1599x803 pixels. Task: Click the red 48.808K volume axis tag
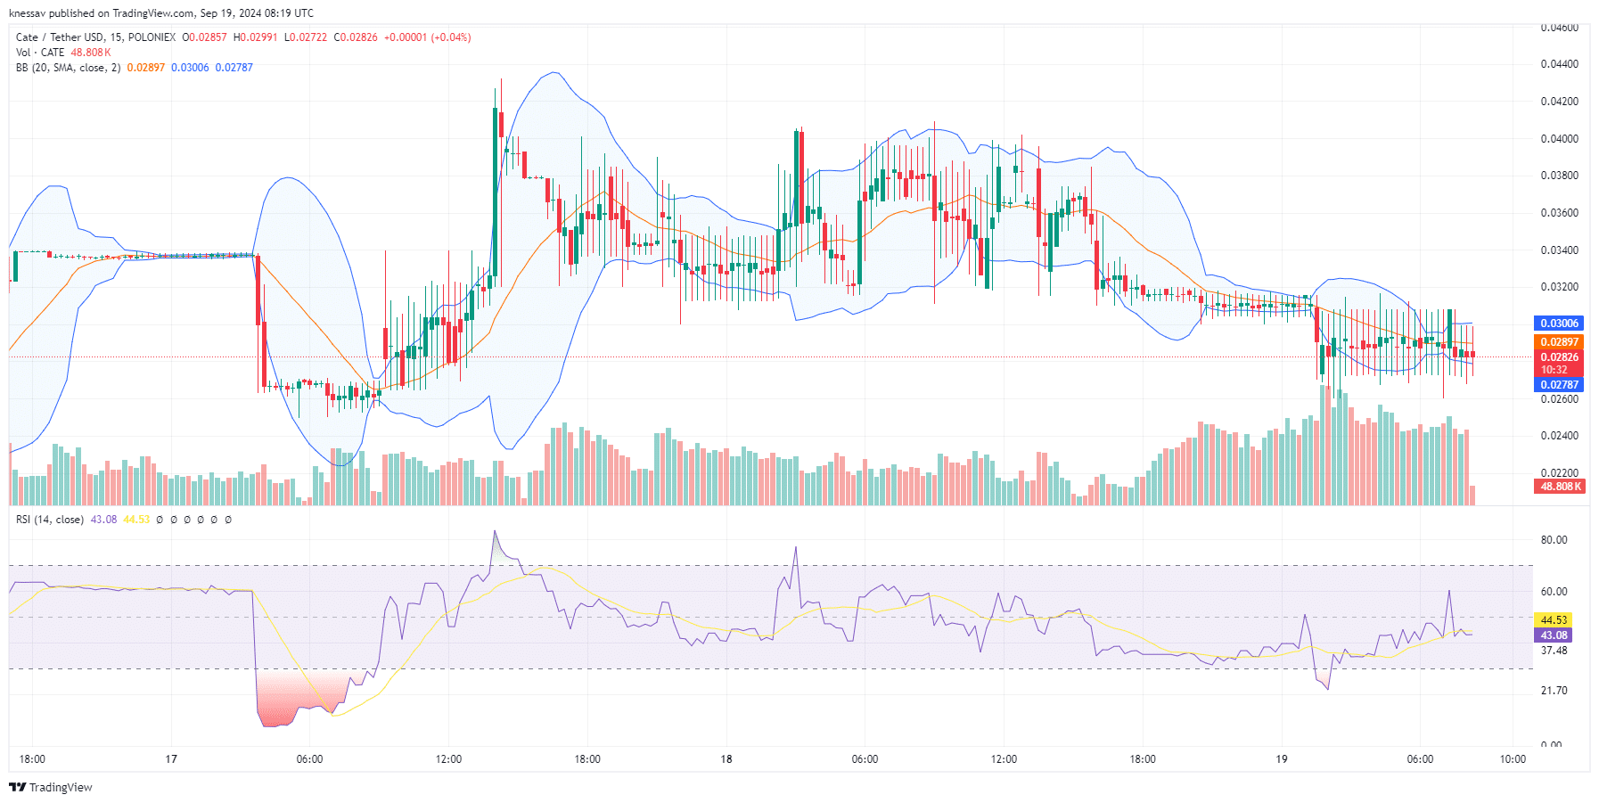pos(1561,487)
